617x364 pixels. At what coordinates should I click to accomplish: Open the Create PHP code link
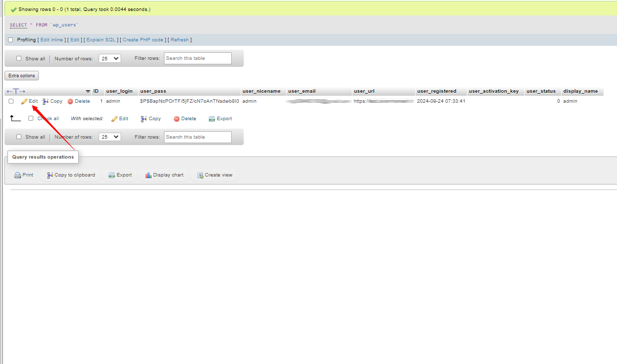[143, 40]
